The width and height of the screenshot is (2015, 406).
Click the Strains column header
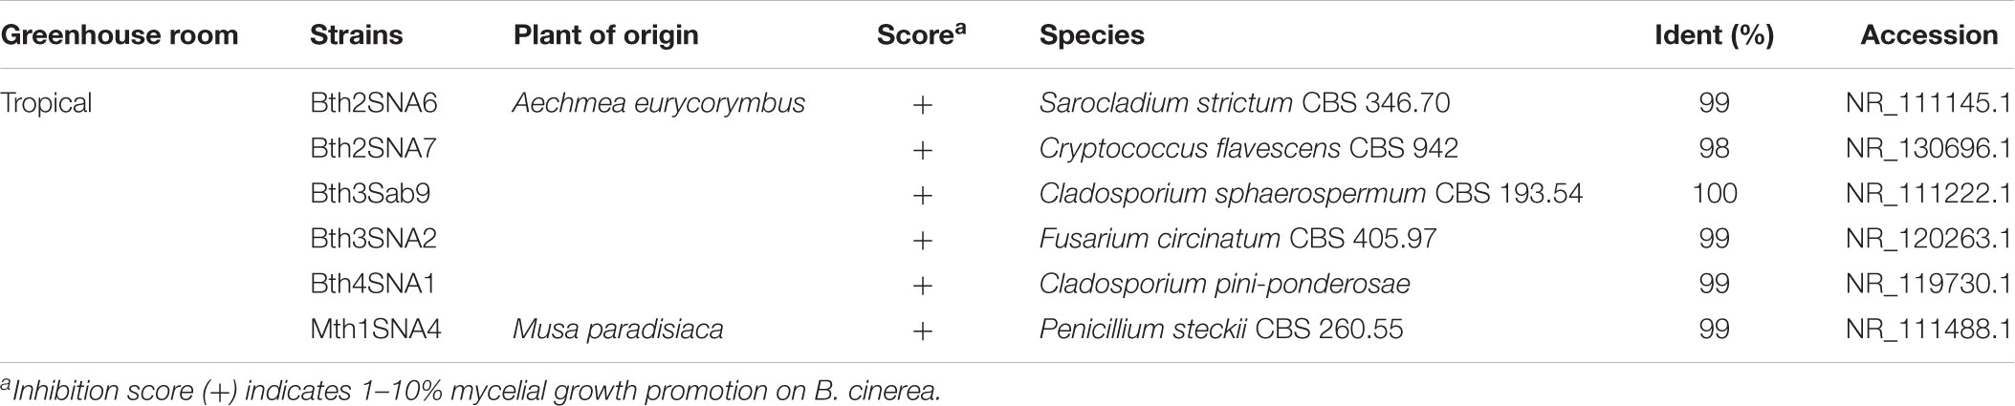[357, 35]
